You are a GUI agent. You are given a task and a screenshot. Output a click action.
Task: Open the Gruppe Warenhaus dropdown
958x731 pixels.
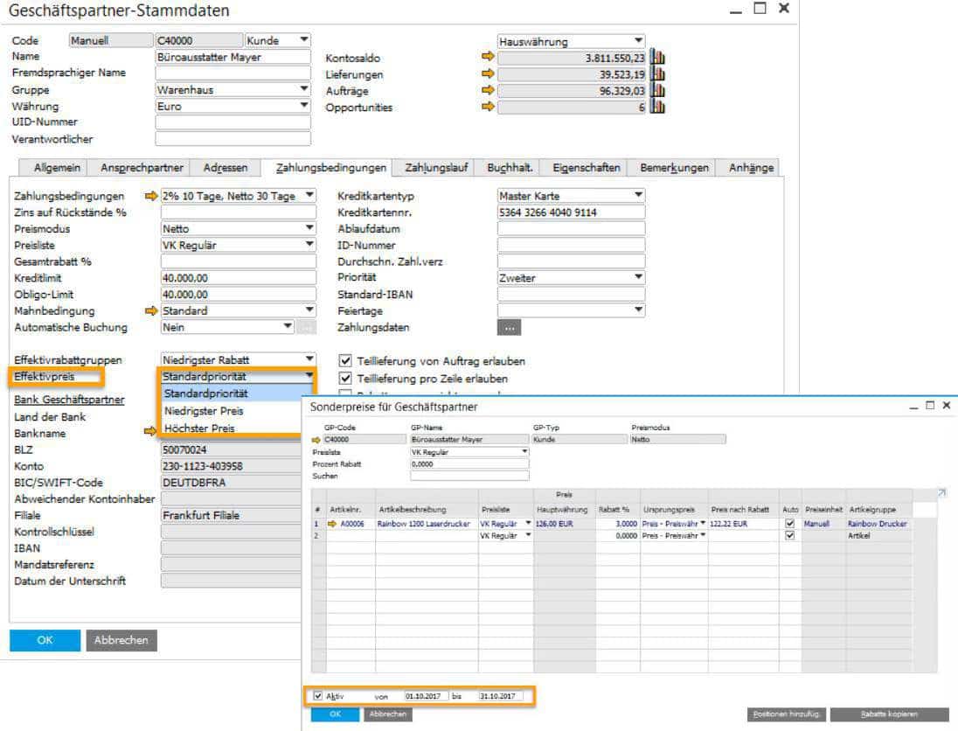click(x=303, y=89)
